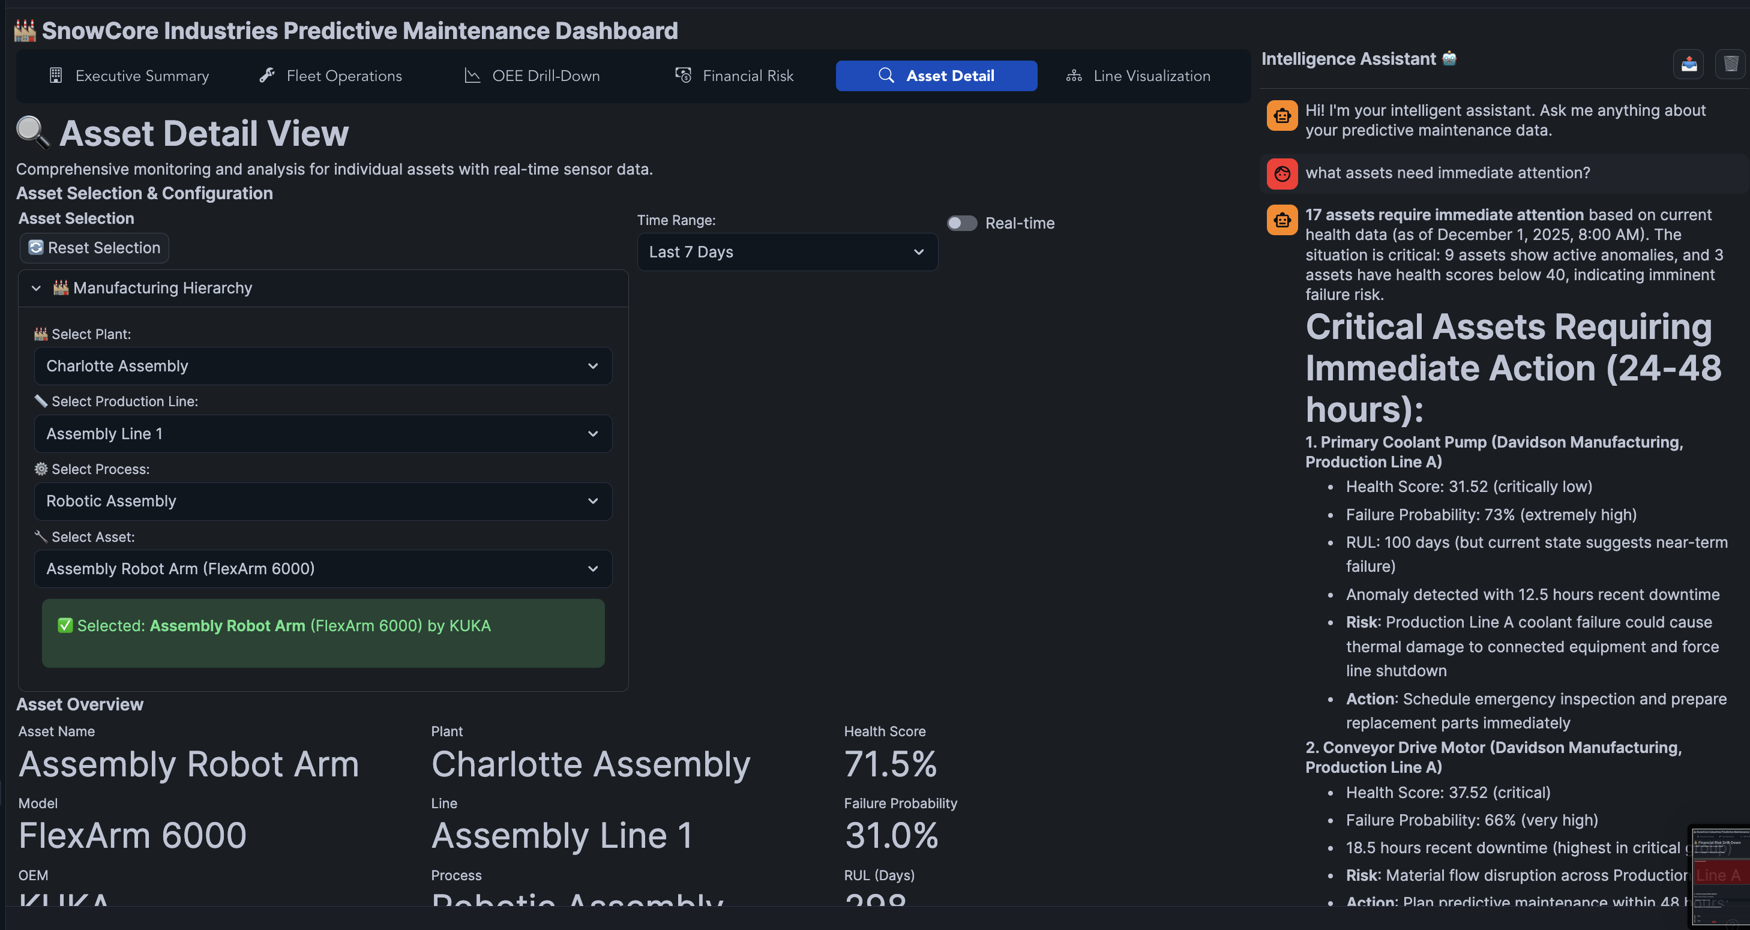Screen dimensions: 1750x930
Task: Collapse the Manufacturing Hierarchy section
Action: [x=37, y=288]
